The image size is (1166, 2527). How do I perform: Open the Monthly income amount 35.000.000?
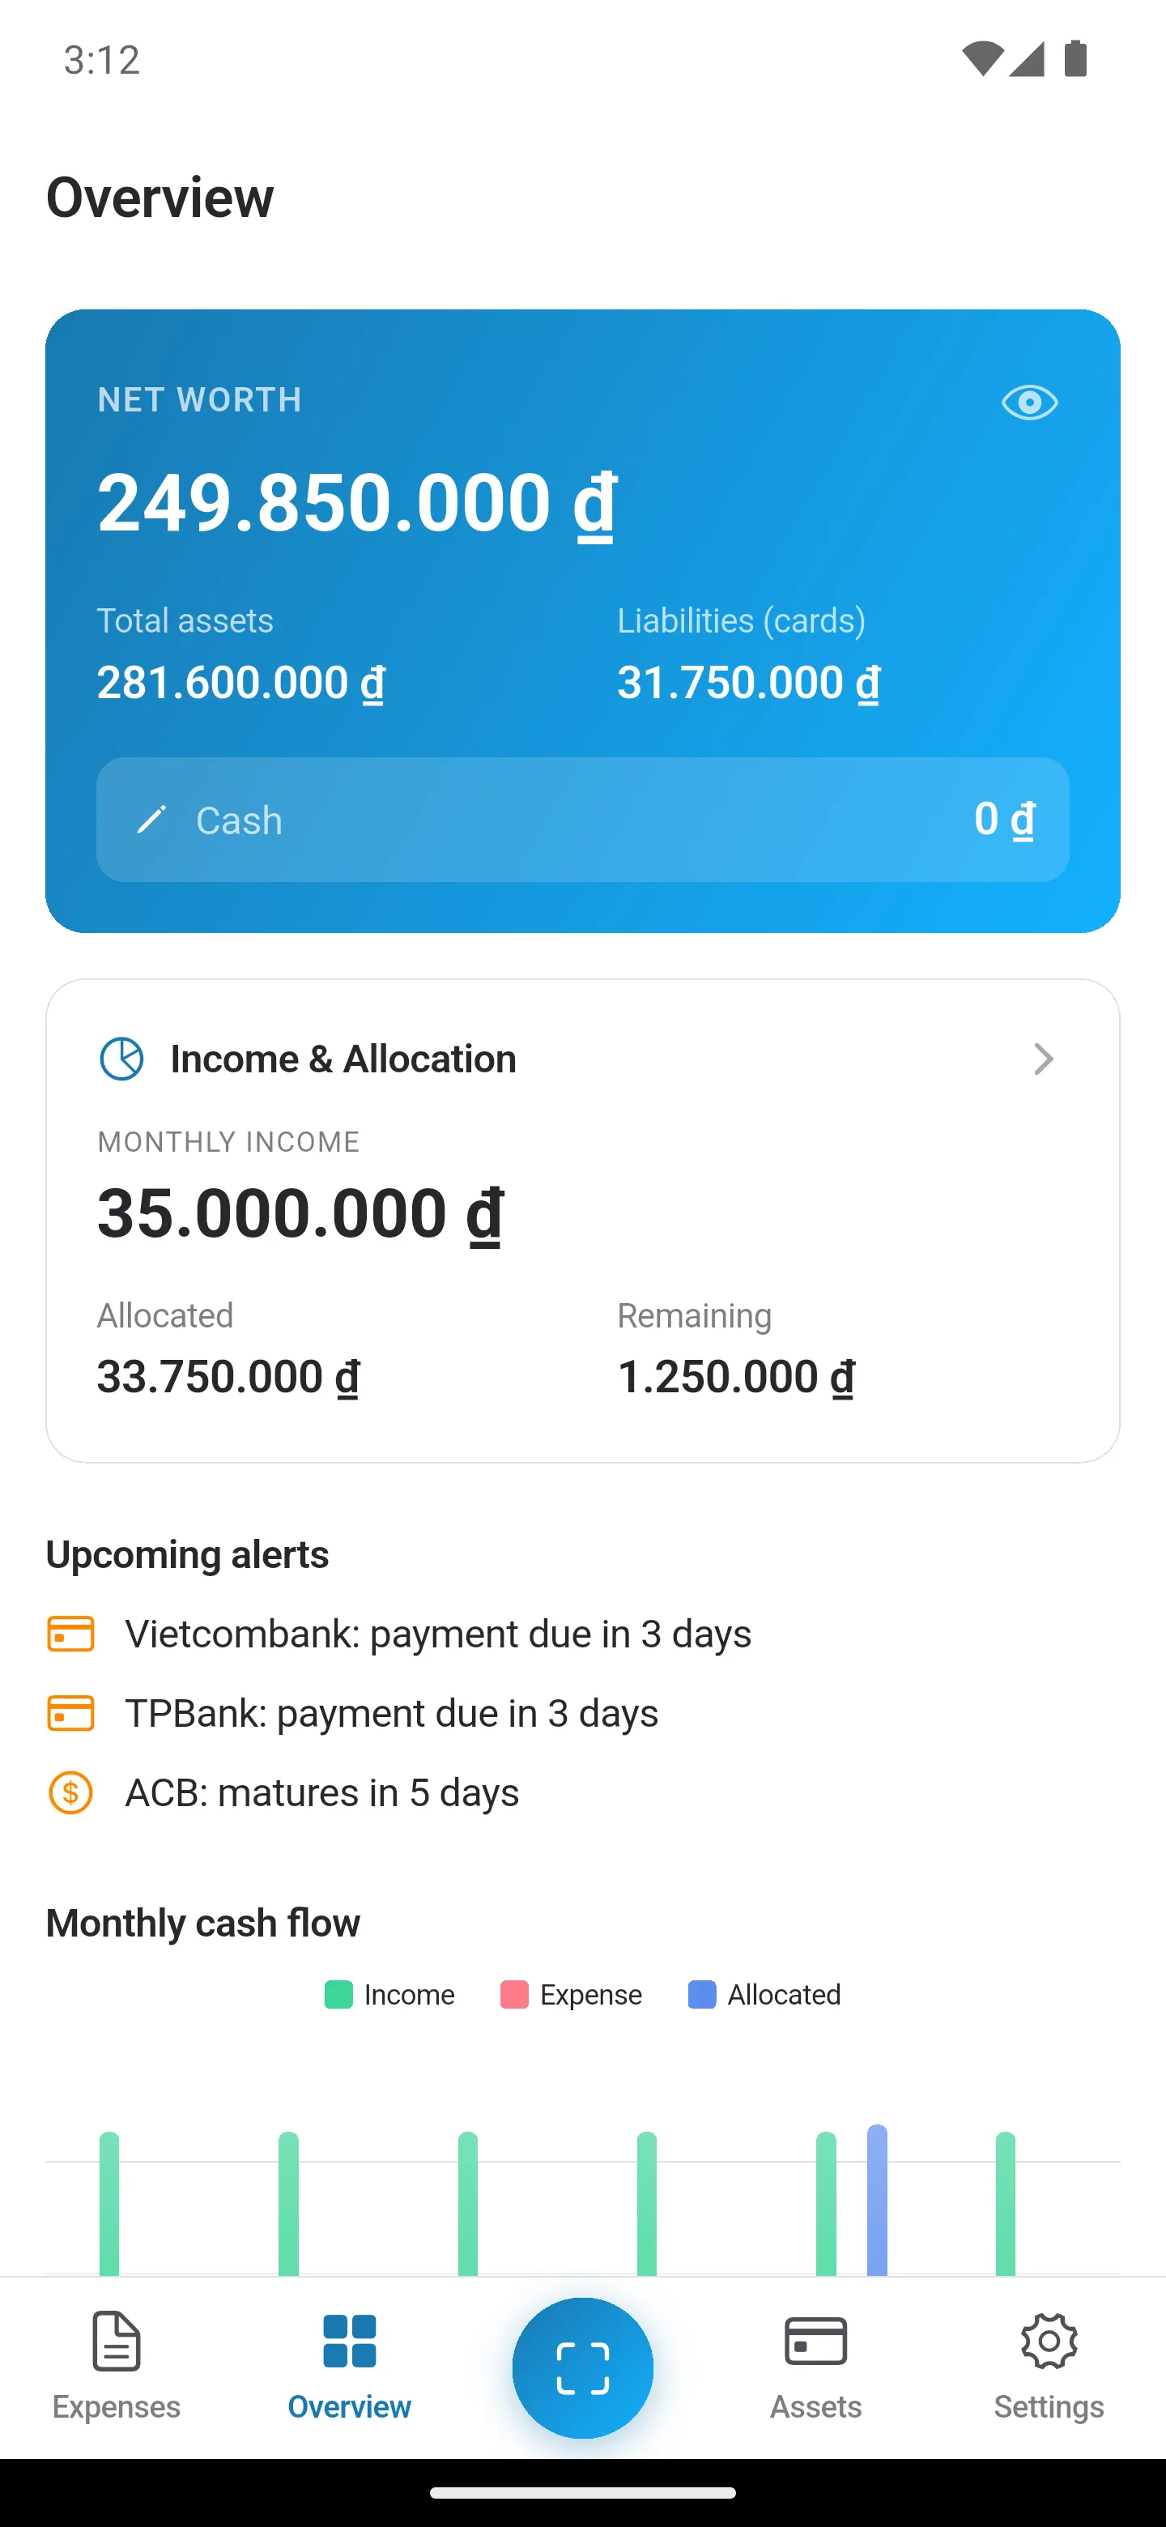[300, 1213]
